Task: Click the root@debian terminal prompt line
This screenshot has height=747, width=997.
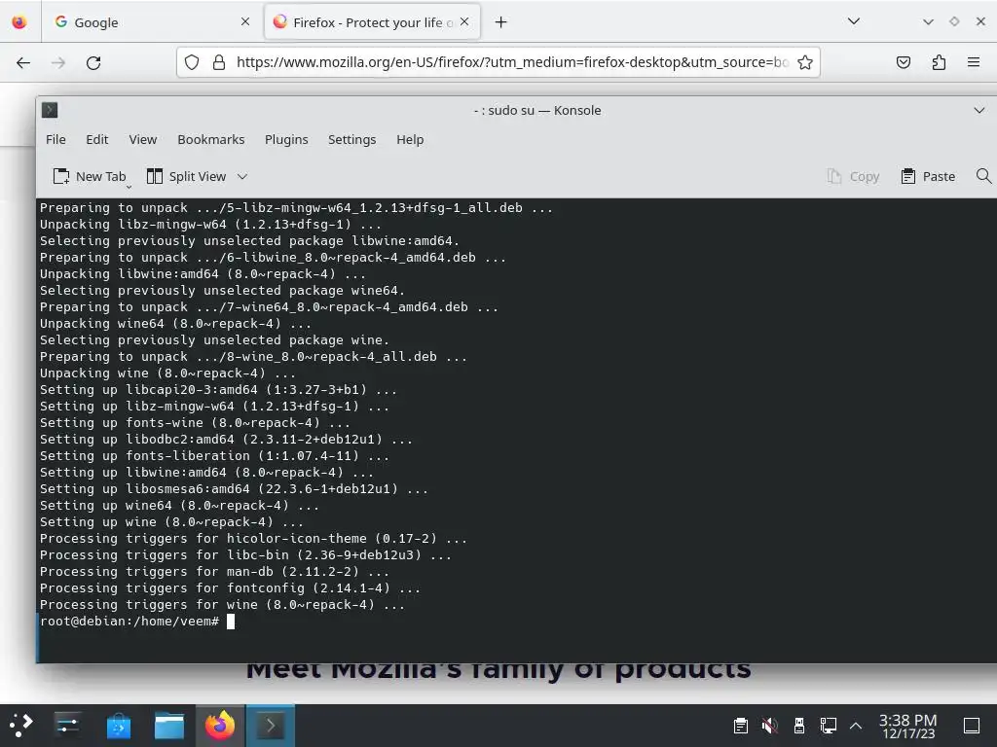Action: [136, 622]
